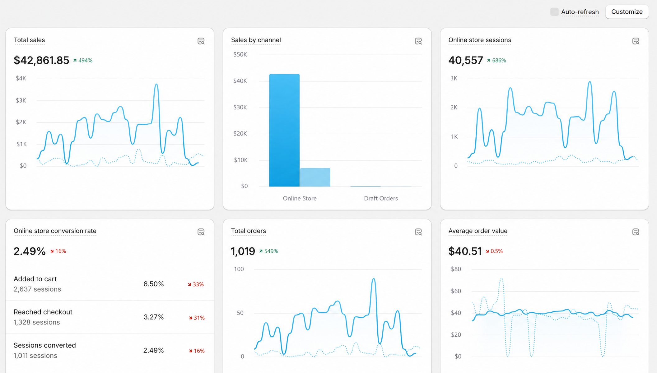Click the 2,637 sessions text
Screen dimensions: 657x373
pos(37,289)
